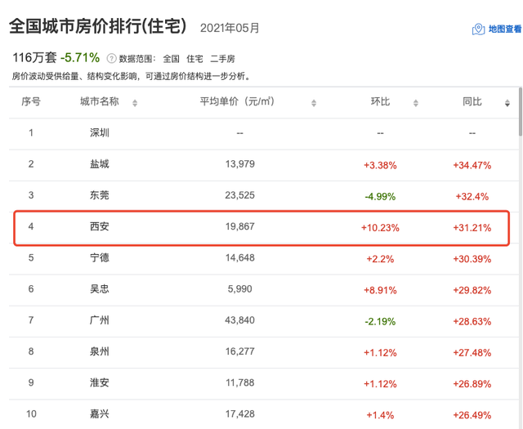
Task: Click the +34.47% 同比 value
Action: point(472,165)
